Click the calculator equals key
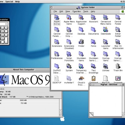This screenshot has height=125, width=125. tap(6, 40)
